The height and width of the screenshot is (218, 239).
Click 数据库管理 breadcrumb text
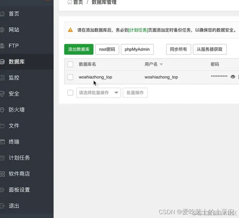click(x=104, y=2)
